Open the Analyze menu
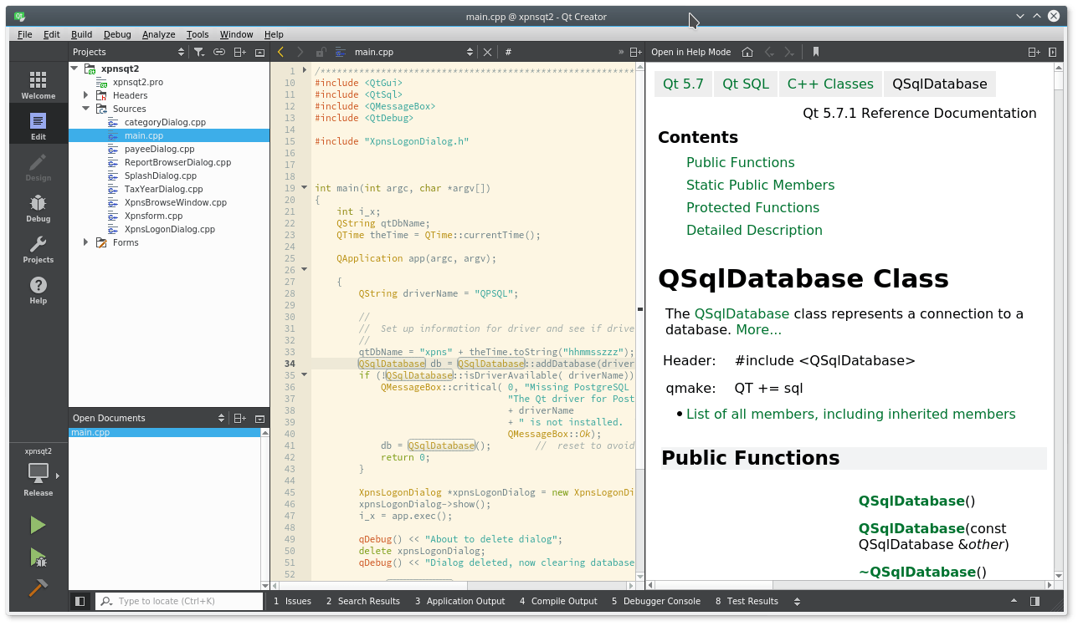The height and width of the screenshot is (626, 1078). tap(159, 34)
